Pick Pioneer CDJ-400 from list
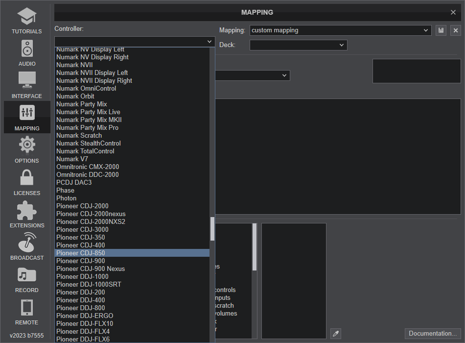This screenshot has height=343, width=465. pos(132,245)
